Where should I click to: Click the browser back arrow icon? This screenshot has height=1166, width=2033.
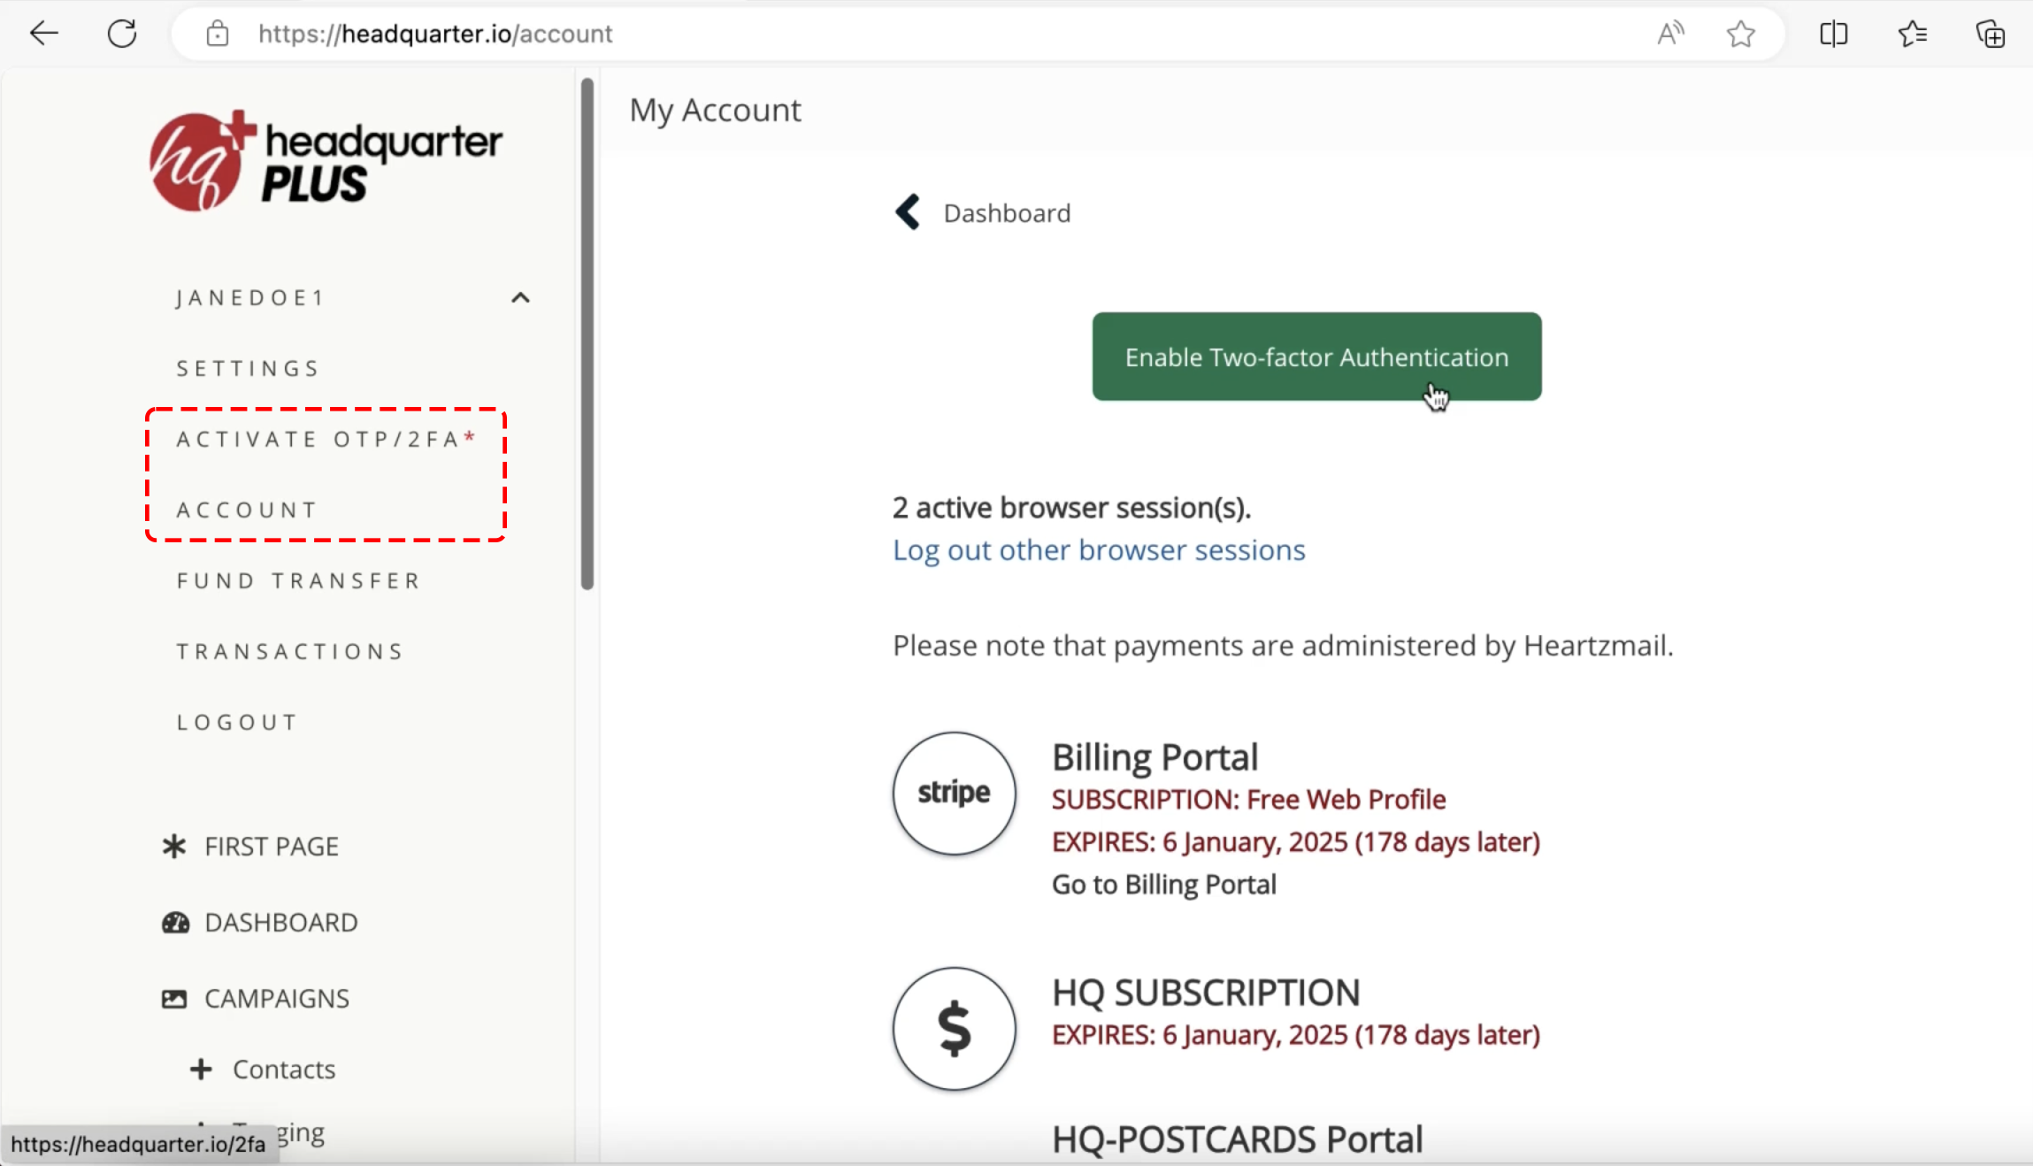[43, 34]
